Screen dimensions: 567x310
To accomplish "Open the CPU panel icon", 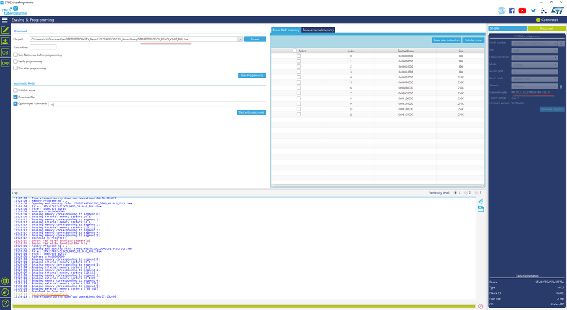I will [x=5, y=63].
